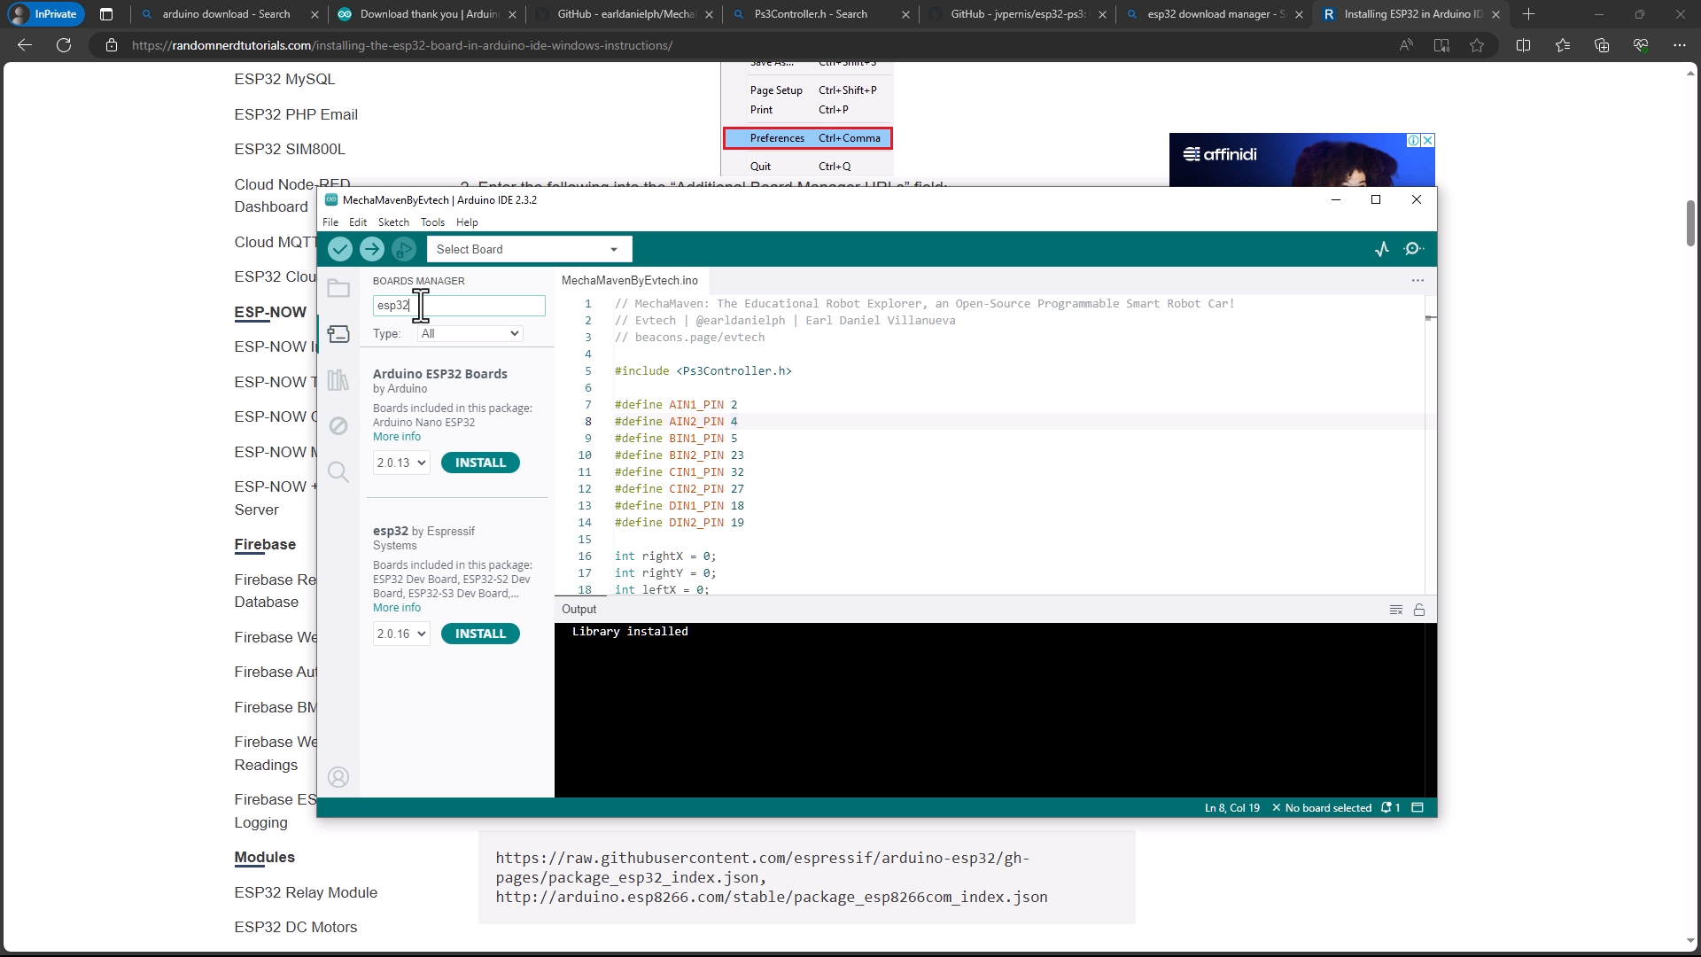1701x957 pixels.
Task: Start the debugger from Arduino toolbar
Action: pos(404,250)
